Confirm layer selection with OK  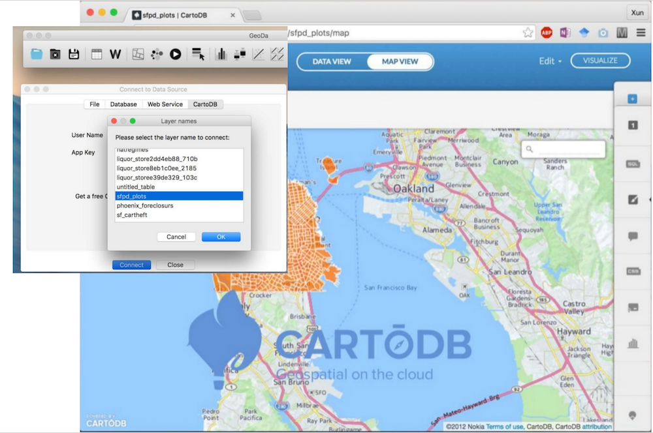click(221, 237)
